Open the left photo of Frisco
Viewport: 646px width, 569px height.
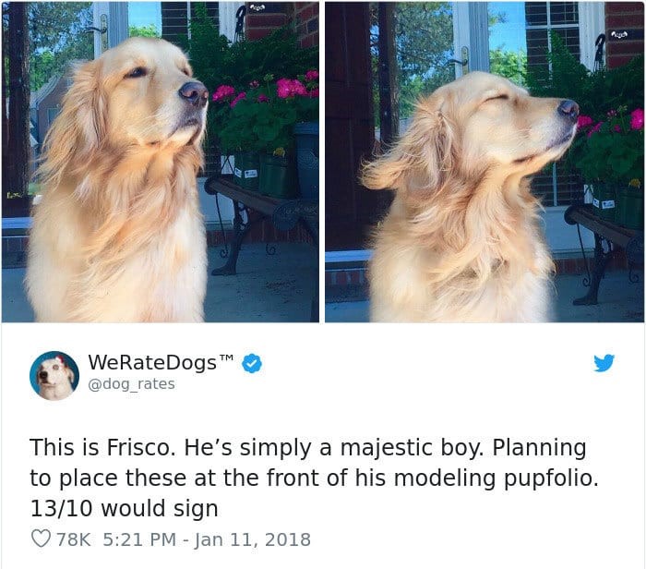pos(161,162)
